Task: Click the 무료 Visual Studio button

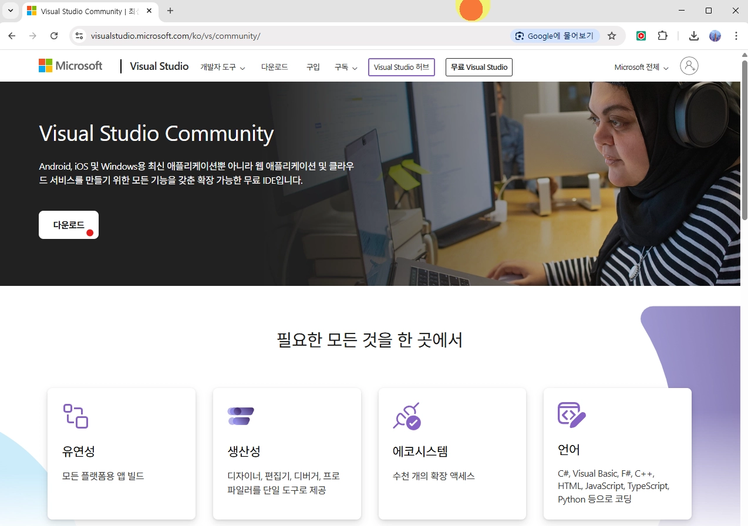Action: 479,67
